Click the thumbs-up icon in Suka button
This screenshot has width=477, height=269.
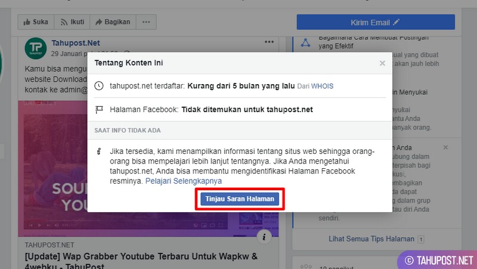click(x=27, y=22)
